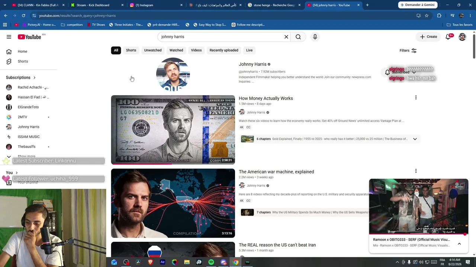The width and height of the screenshot is (476, 267).
Task: Open the Pictory.AI bookmark
Action: coord(39,25)
